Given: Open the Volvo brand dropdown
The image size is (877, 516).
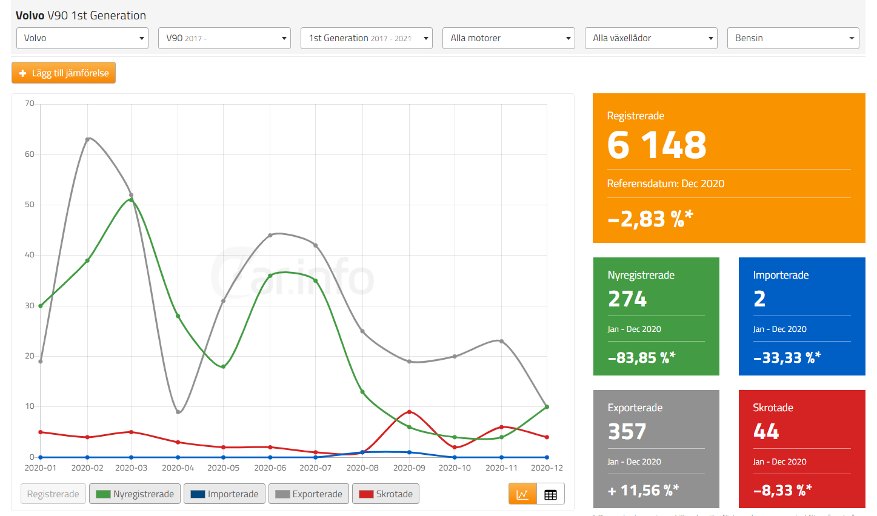Looking at the screenshot, I should pyautogui.click(x=82, y=38).
